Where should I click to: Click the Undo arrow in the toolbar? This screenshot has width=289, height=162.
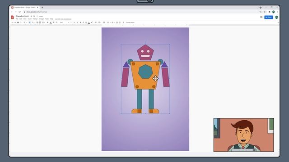12,22
